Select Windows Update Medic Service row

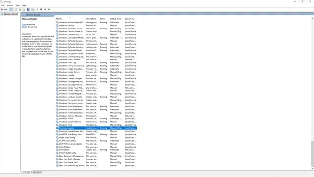[x=97, y=131]
